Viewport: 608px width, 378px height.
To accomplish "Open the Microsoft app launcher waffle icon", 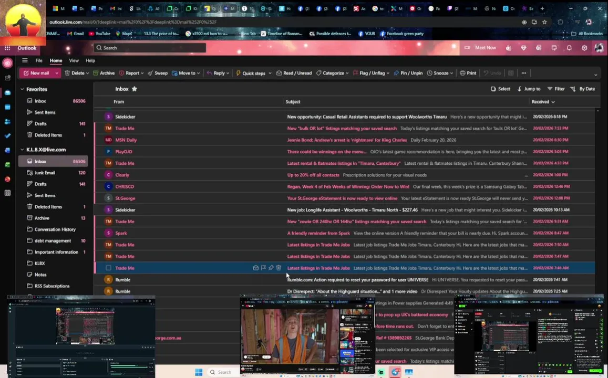I will click(7, 48).
